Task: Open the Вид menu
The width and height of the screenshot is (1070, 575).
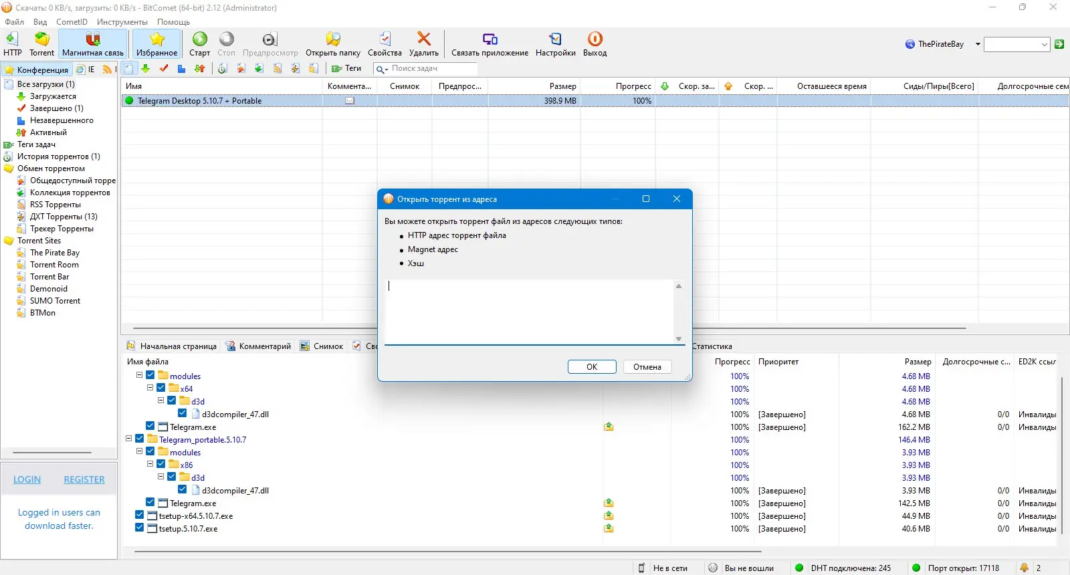Action: point(40,22)
